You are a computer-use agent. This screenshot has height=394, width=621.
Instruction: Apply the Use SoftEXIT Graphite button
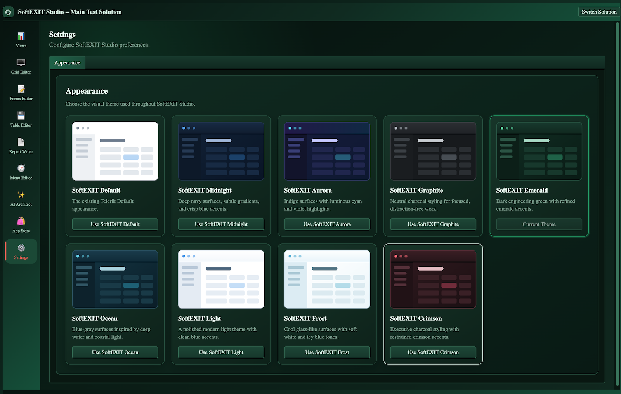point(433,224)
